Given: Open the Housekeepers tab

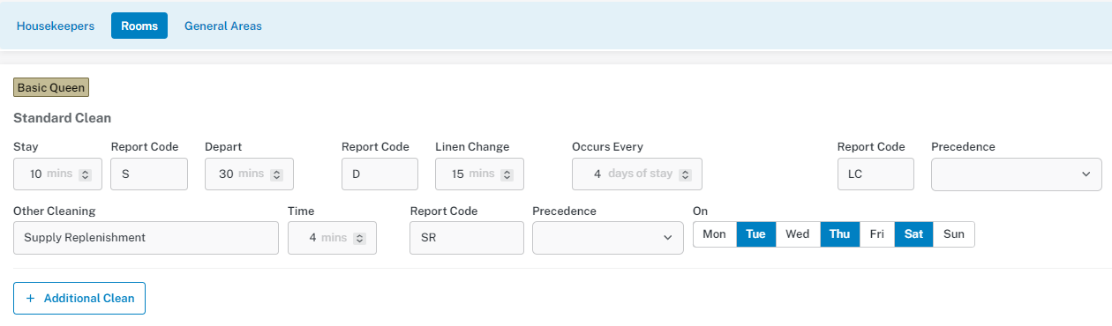Looking at the screenshot, I should [56, 26].
